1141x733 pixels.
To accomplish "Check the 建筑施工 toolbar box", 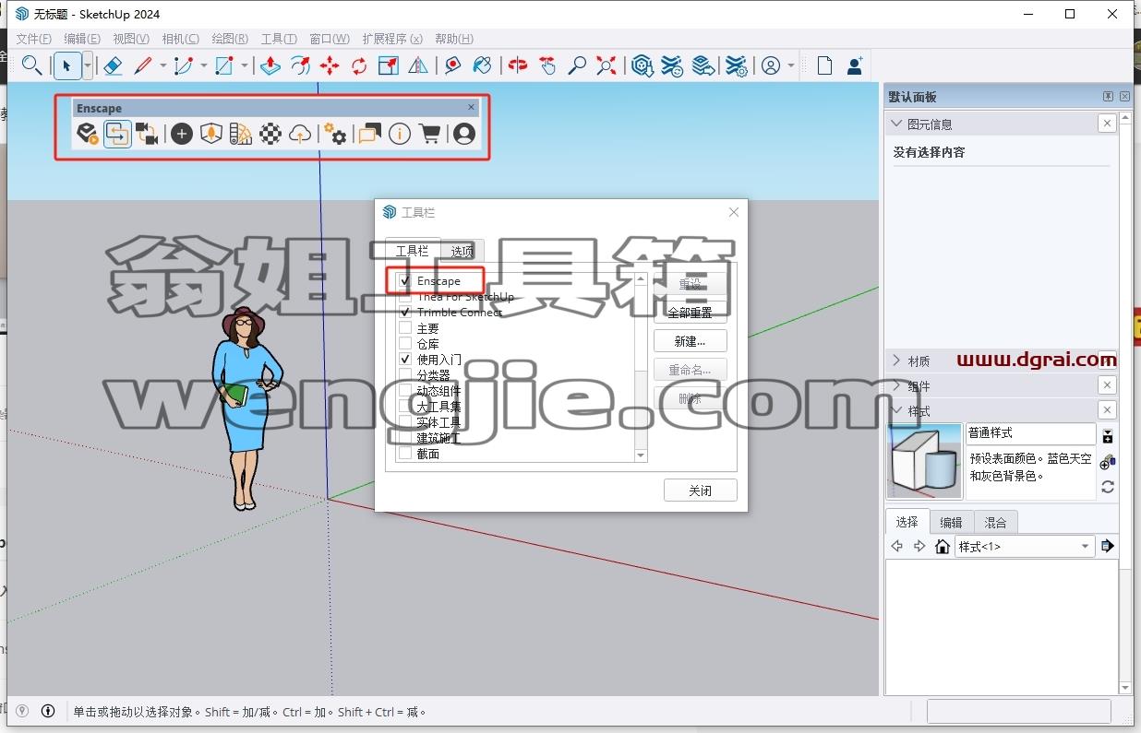I will click(404, 438).
